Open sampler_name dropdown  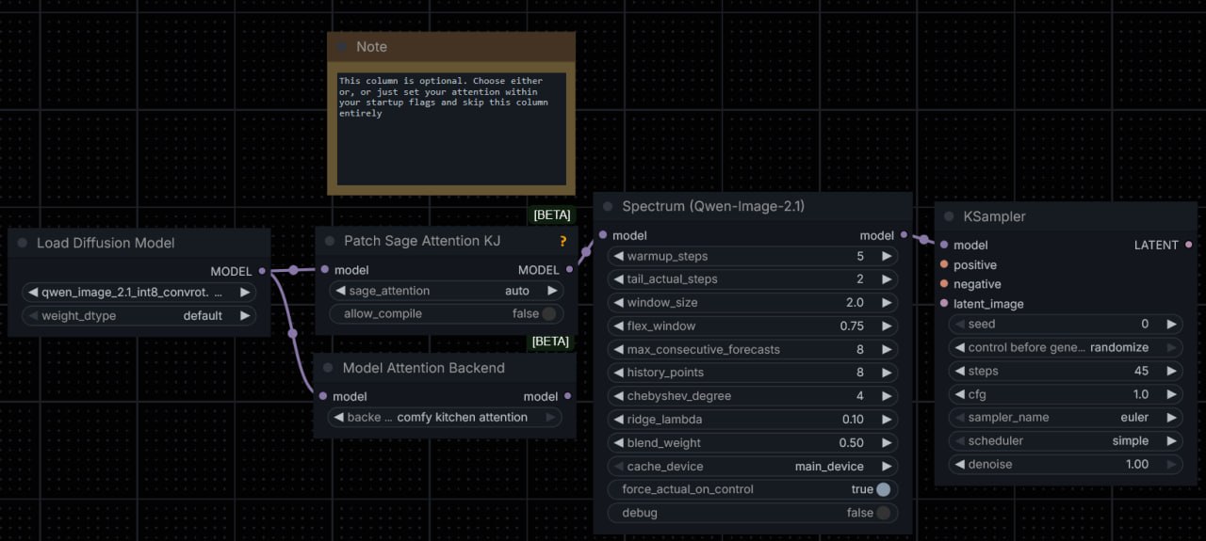(x=1065, y=417)
